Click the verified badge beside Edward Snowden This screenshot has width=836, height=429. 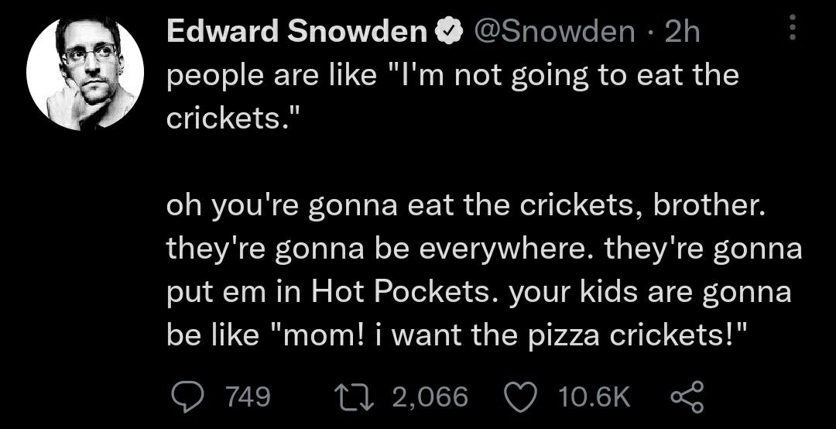(x=448, y=33)
